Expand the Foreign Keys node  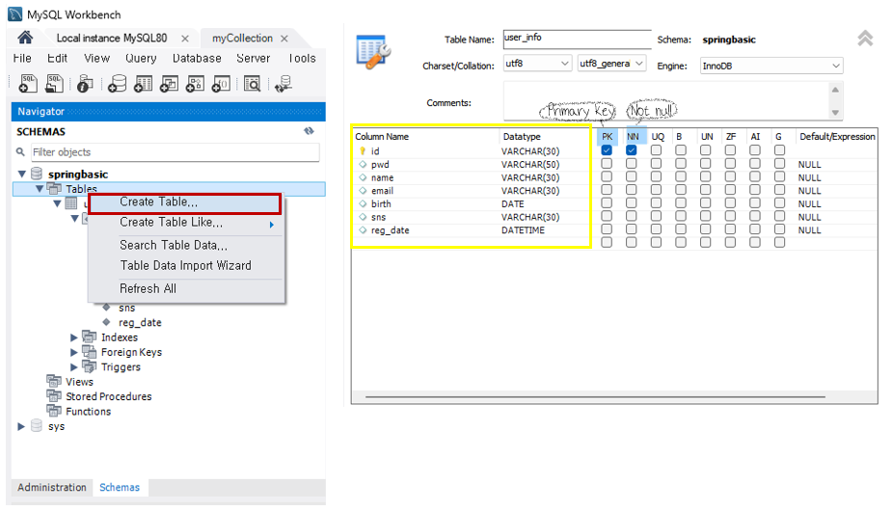74,352
